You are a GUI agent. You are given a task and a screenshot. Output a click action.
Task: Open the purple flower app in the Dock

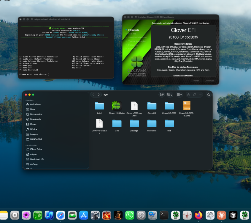pyautogui.click(x=26, y=215)
